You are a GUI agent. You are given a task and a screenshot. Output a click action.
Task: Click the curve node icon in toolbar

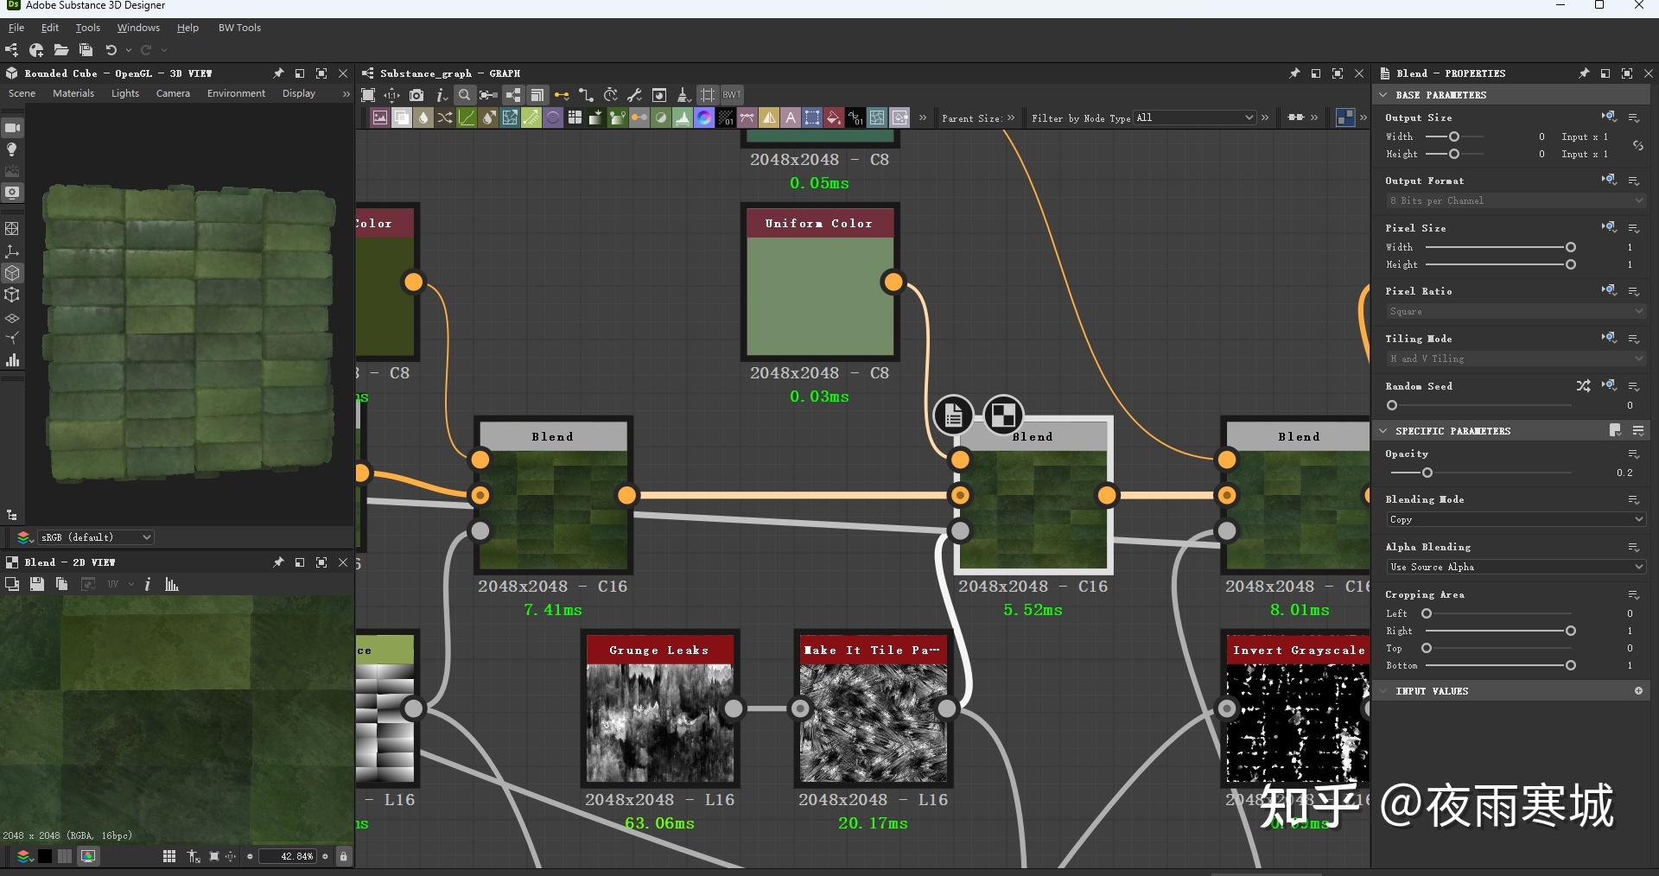467,117
